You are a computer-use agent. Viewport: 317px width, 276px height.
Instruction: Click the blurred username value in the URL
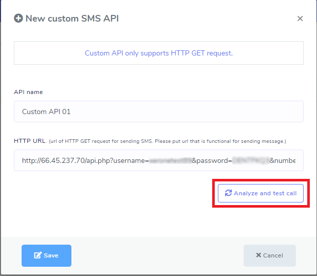point(170,160)
